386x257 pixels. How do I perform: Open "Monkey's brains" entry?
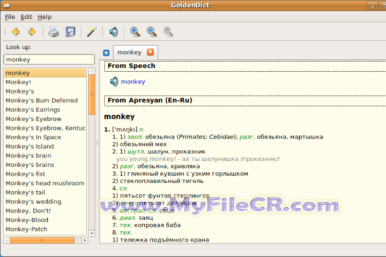(x=45, y=165)
